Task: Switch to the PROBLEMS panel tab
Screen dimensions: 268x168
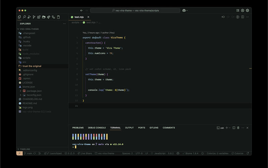Action: 78,128
